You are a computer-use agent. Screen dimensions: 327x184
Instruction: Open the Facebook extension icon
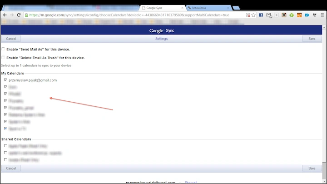tap(261, 15)
